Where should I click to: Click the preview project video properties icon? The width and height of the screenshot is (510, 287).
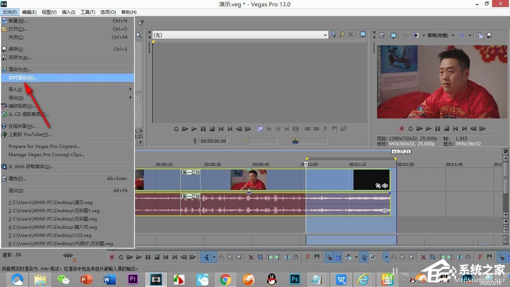point(382,36)
